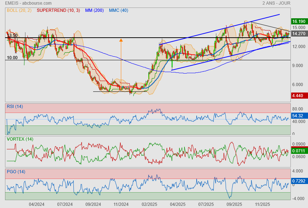Select the 09/2025 date on time axis

coord(234,204)
